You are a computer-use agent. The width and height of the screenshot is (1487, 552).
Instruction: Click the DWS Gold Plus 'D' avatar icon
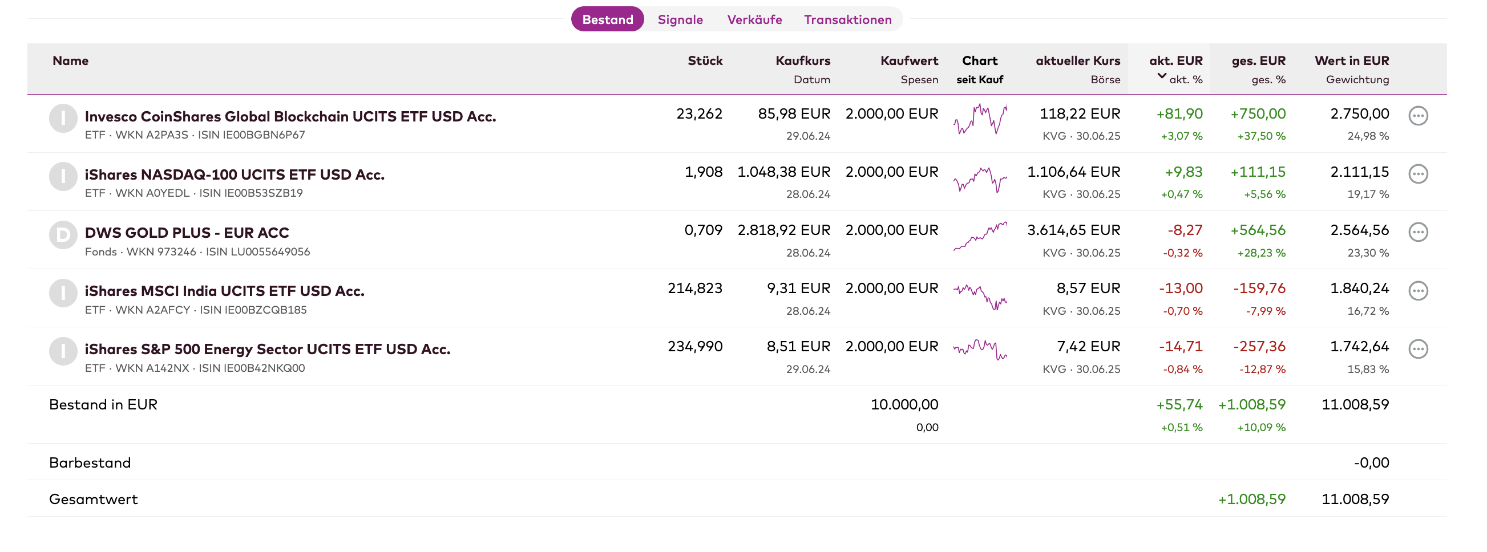(63, 236)
